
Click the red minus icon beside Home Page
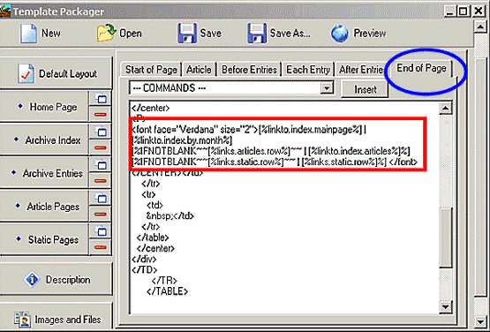(101, 115)
